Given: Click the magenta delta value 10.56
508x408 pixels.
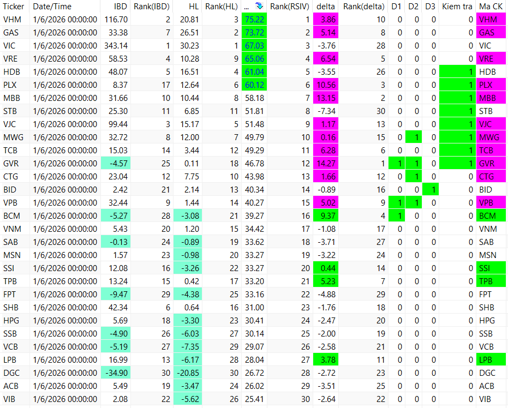Looking at the screenshot, I should (x=326, y=85).
